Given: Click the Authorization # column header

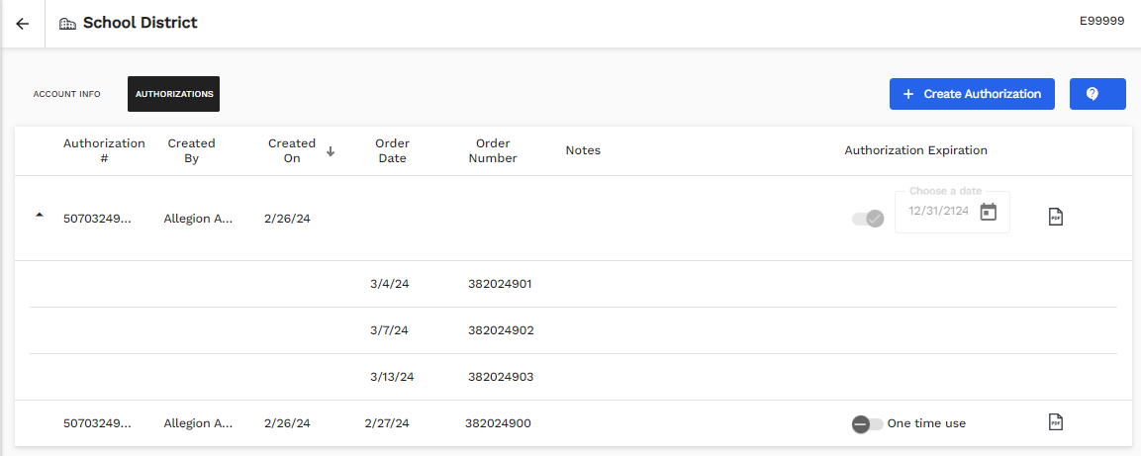Looking at the screenshot, I should coord(104,150).
